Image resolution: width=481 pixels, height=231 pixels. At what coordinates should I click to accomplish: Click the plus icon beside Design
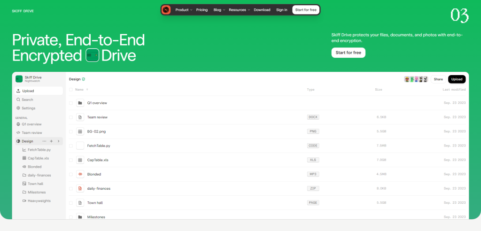point(51,141)
